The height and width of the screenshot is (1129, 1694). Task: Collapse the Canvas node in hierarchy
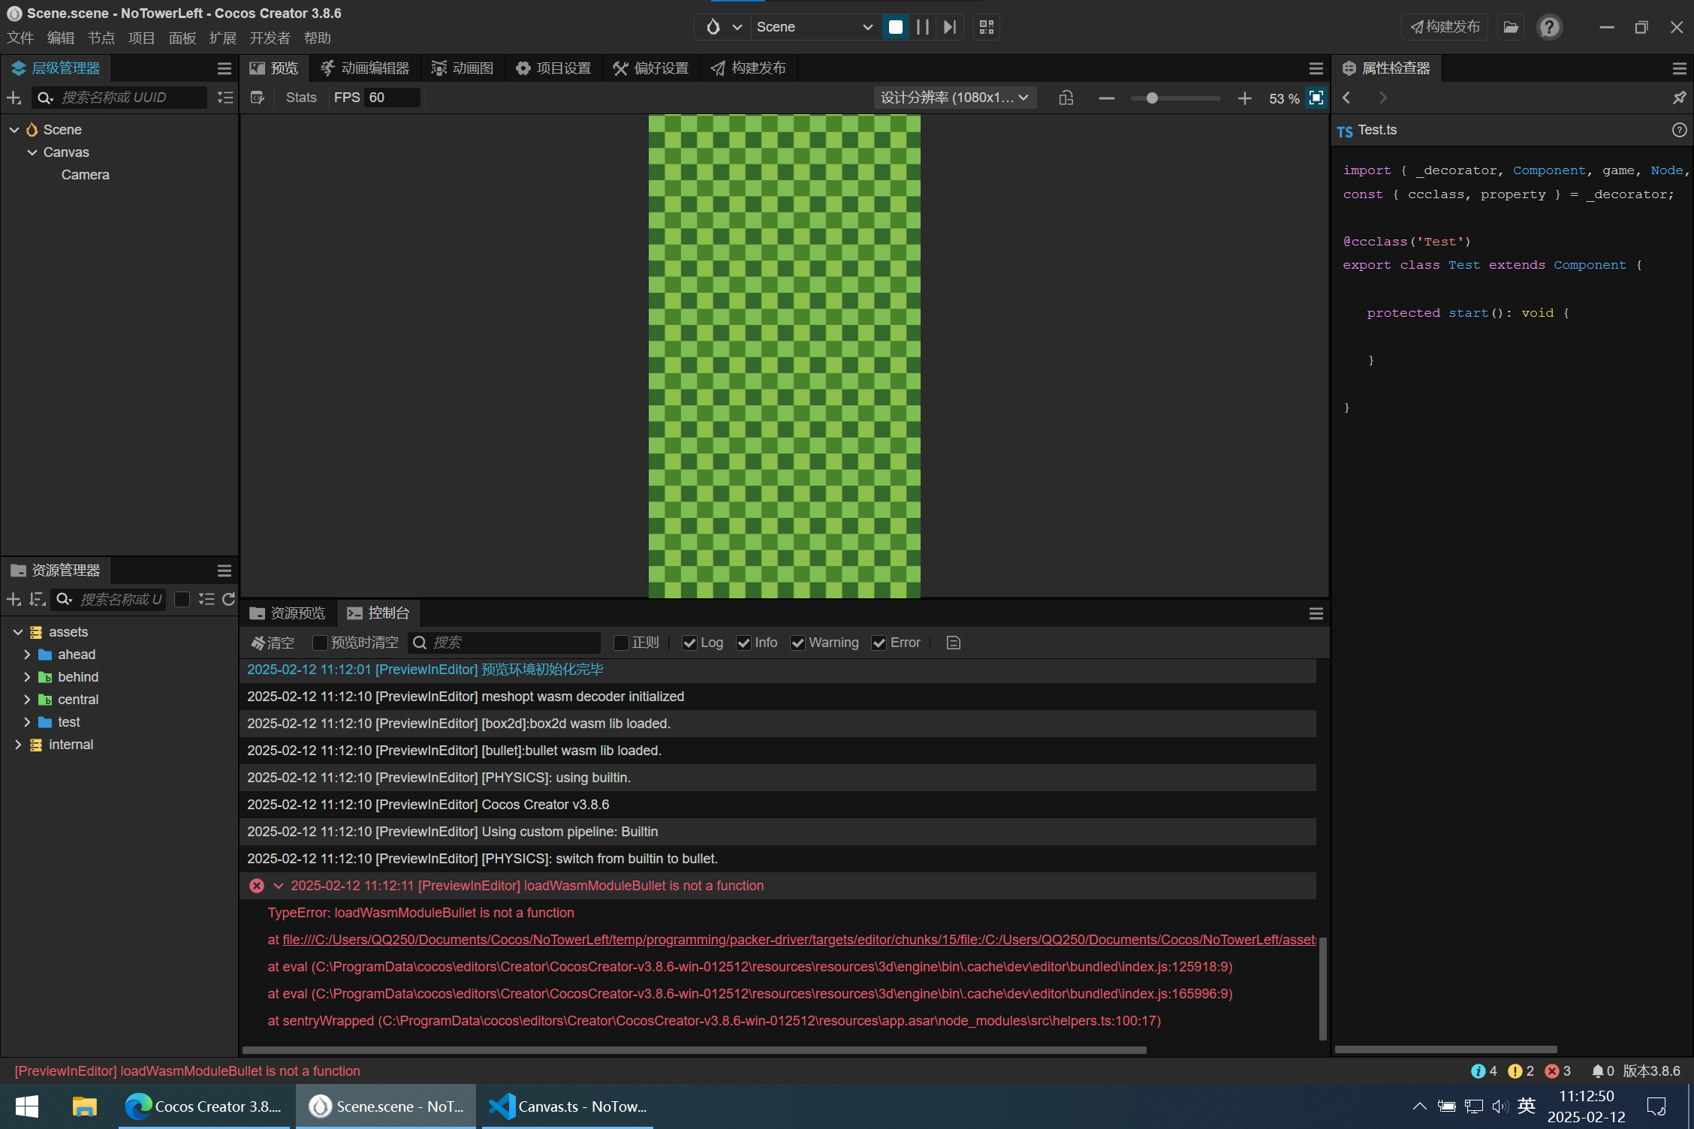pos(32,152)
